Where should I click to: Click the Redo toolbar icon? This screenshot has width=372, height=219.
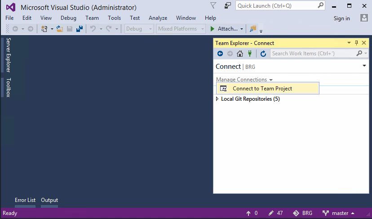109,29
